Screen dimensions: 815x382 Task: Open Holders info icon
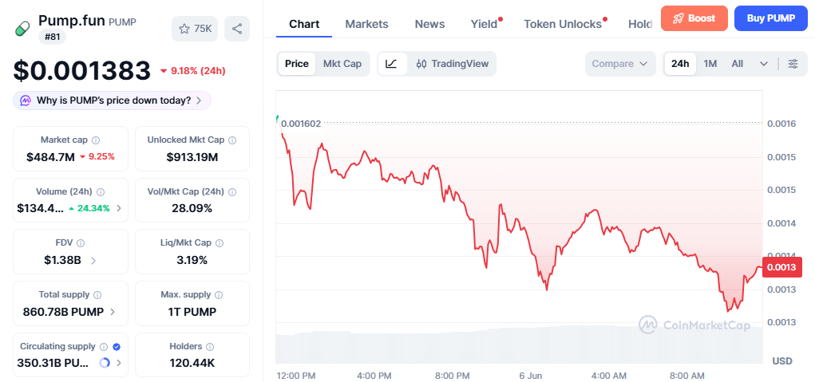[211, 347]
